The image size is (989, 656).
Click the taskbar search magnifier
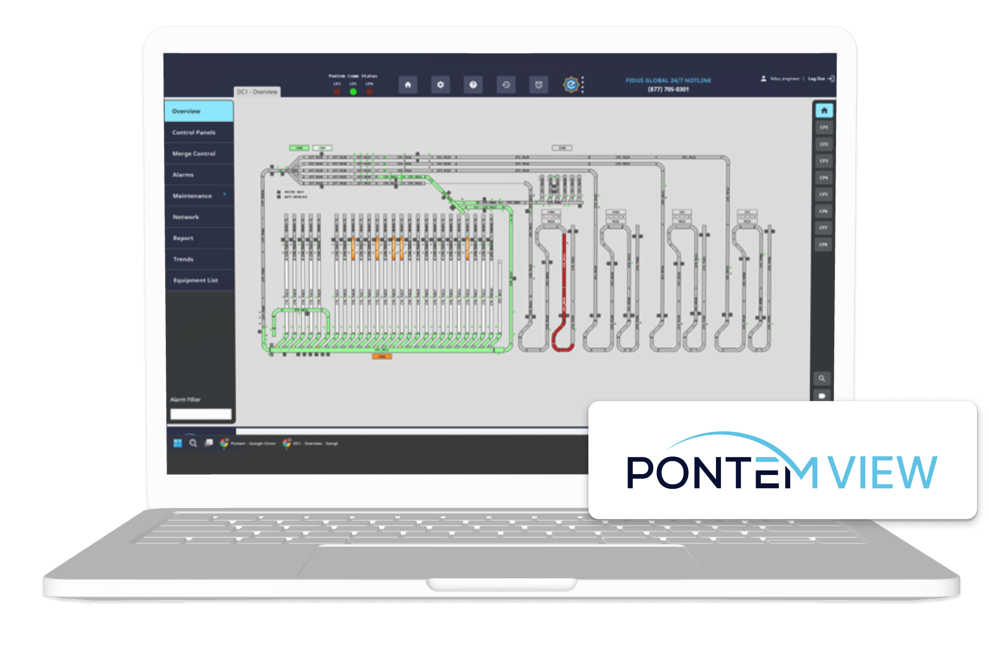point(193,443)
